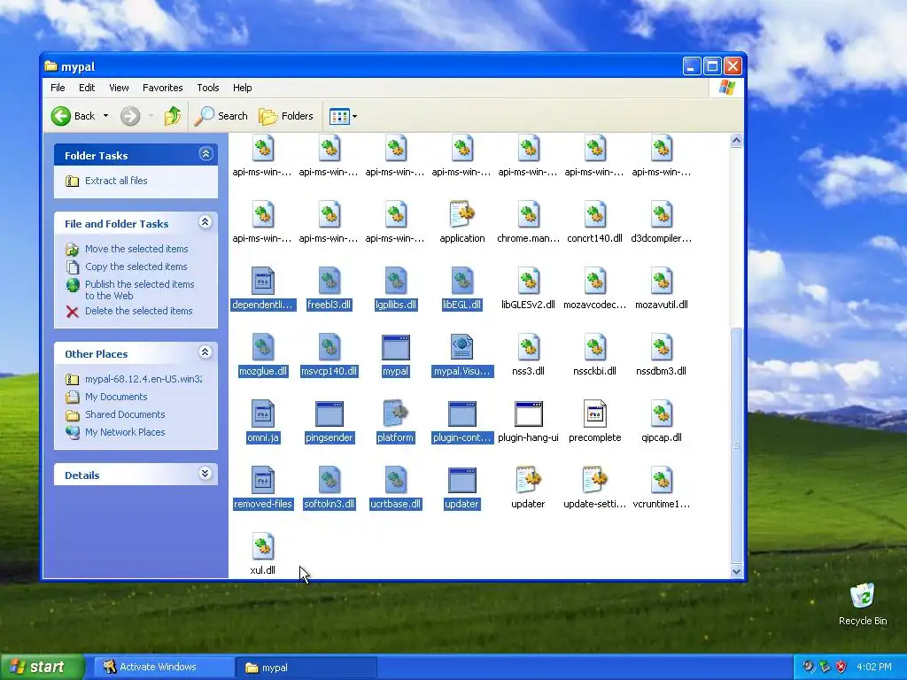Viewport: 907px width, 680px height.
Task: Open the Tools menu
Action: pos(207,88)
